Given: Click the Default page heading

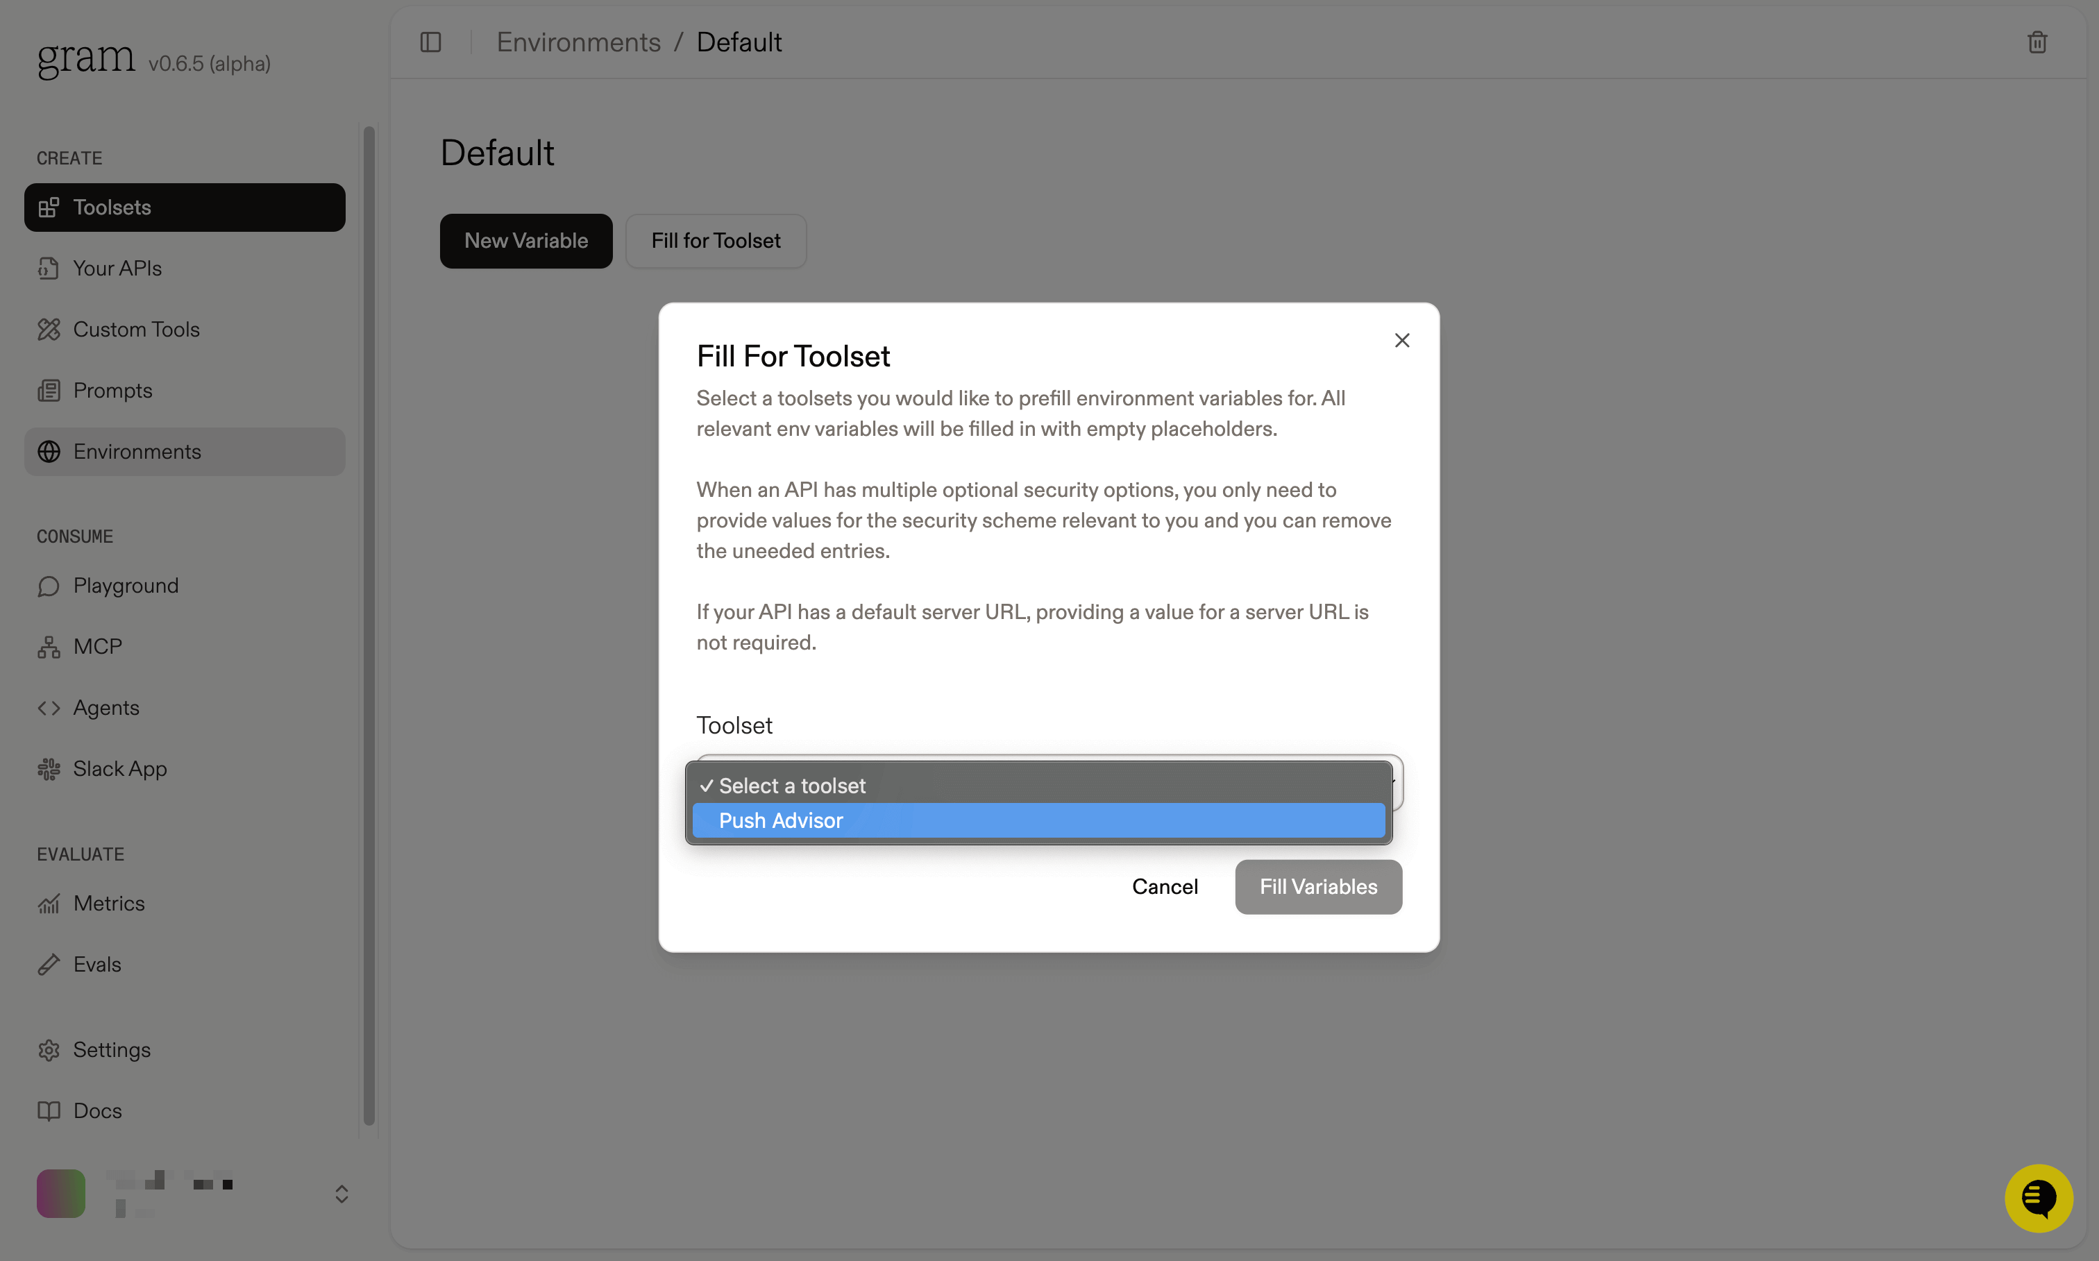Looking at the screenshot, I should [497, 154].
